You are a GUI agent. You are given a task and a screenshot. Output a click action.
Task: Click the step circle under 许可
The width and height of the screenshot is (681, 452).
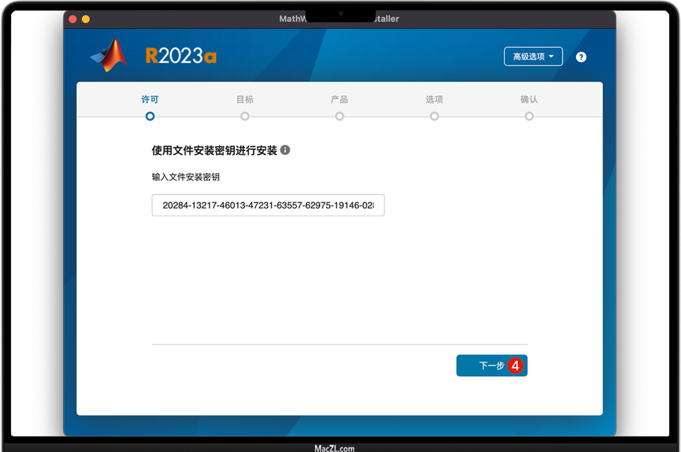[x=150, y=117]
